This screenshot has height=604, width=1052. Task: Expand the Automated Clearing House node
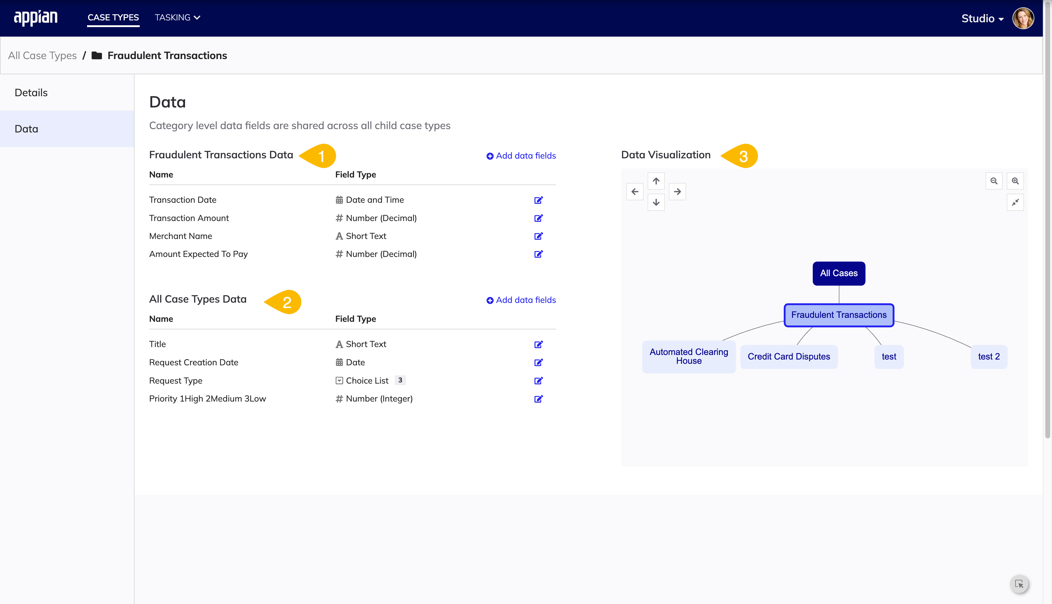[689, 356]
